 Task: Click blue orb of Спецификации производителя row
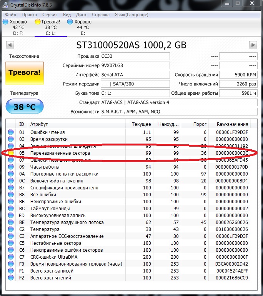(x=11, y=187)
